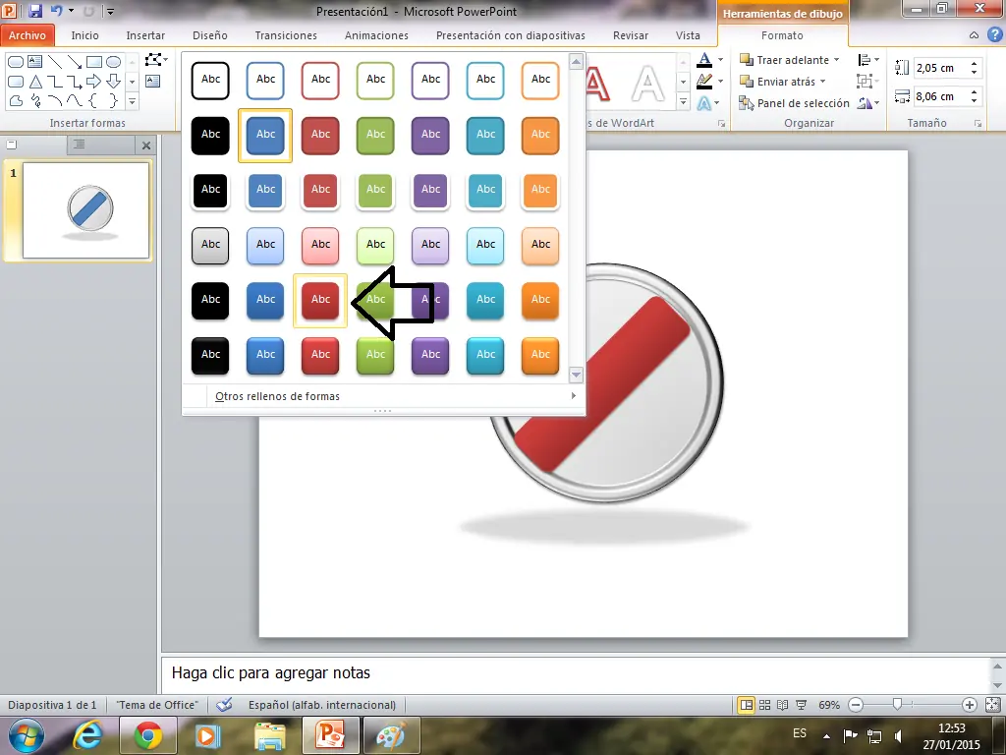This screenshot has width=1006, height=755.
Task: Switch to the Insertar tab
Action: [x=145, y=35]
